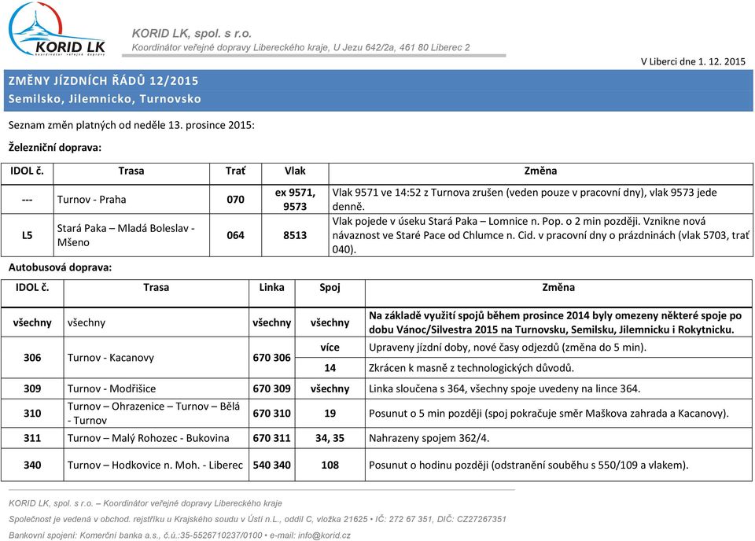Click the track number '064' cell
755x541 pixels.
tap(235, 235)
